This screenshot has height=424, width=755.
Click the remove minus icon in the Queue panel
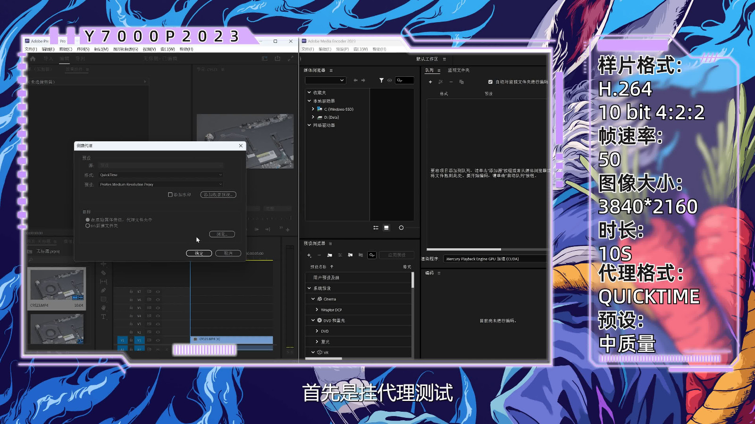[451, 82]
